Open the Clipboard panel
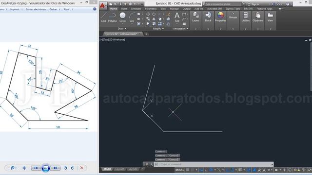Screen dimensions: 312x175 point(258,17)
